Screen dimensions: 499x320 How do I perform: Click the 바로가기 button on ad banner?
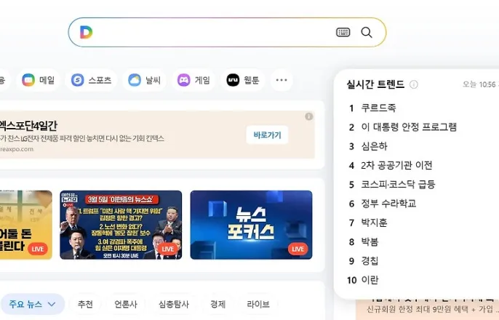pyautogui.click(x=268, y=135)
